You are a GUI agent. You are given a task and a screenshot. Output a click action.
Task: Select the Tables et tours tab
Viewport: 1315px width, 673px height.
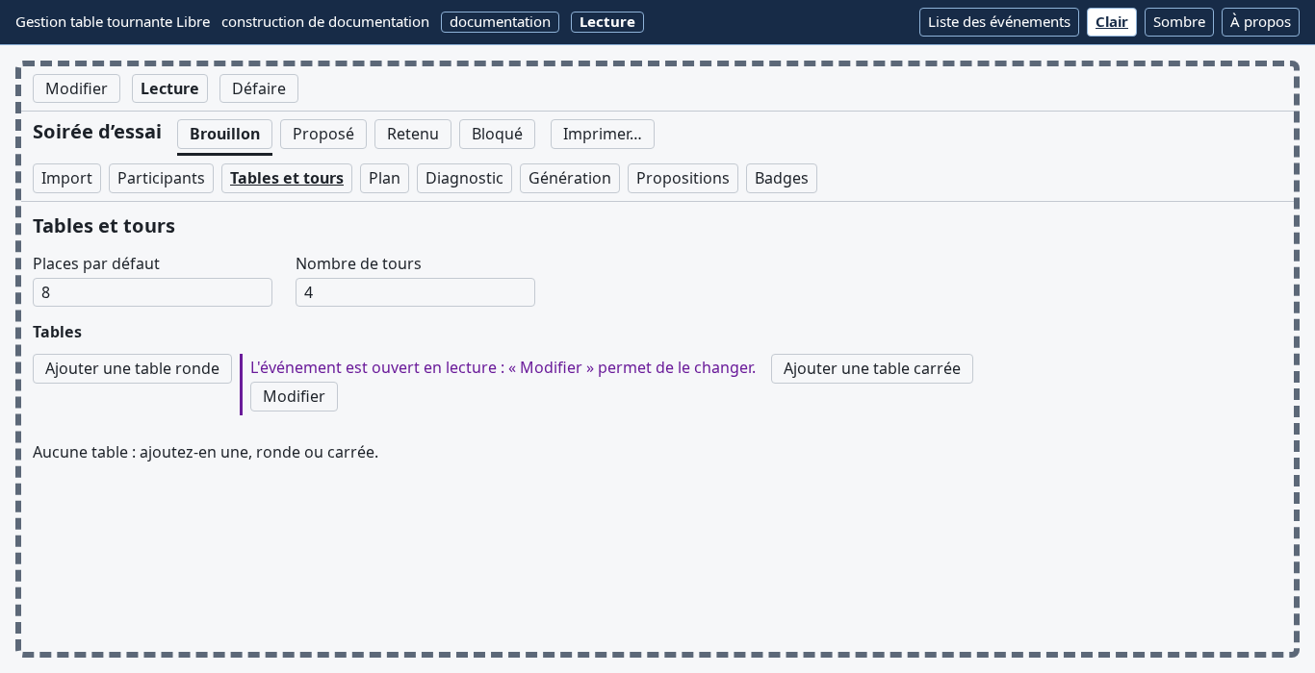click(286, 178)
